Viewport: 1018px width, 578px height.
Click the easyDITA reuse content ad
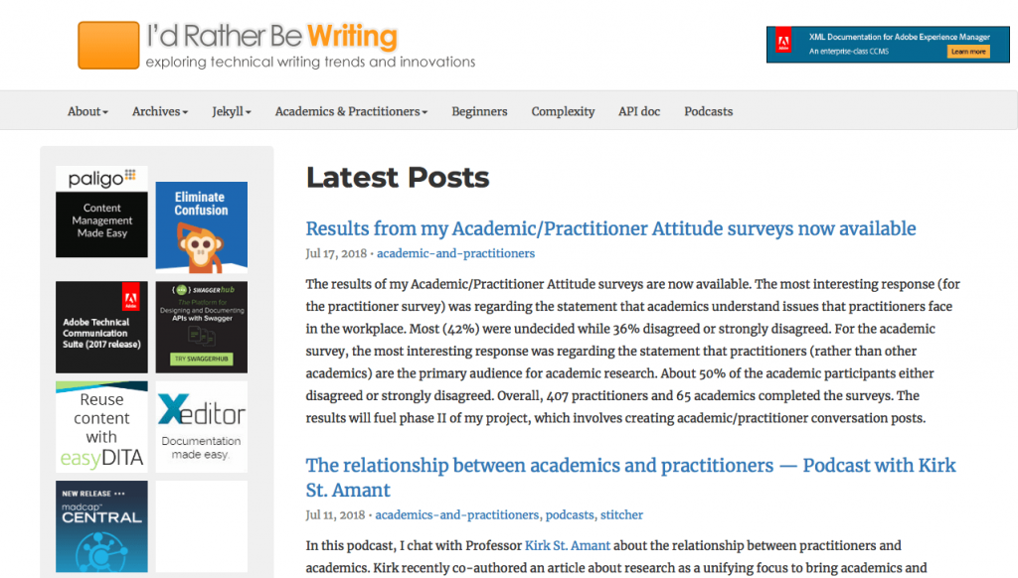(101, 425)
